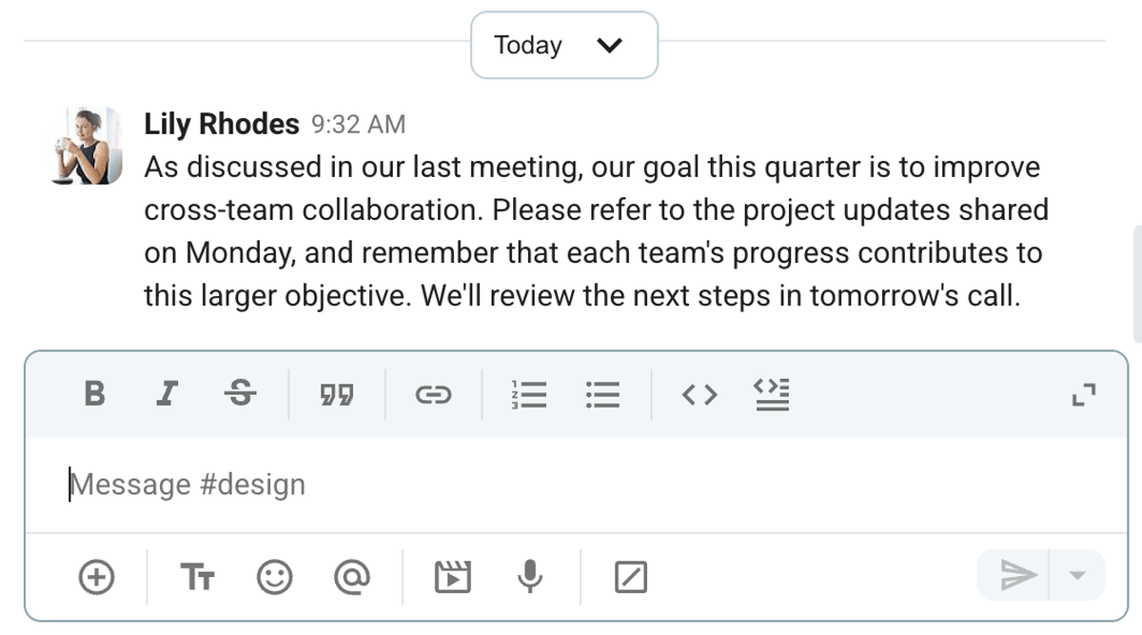Create a bulleted list
Viewport: 1142px width, 635px height.
[x=602, y=394]
